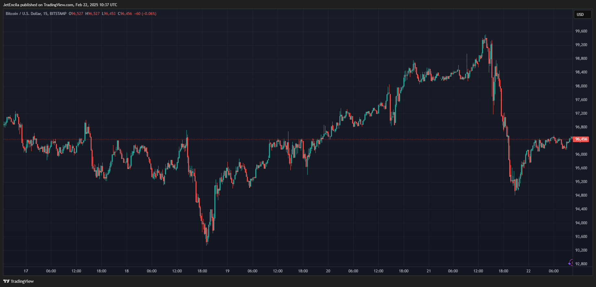Click the 97,200 price axis label
The image size is (596, 287).
click(x=581, y=113)
